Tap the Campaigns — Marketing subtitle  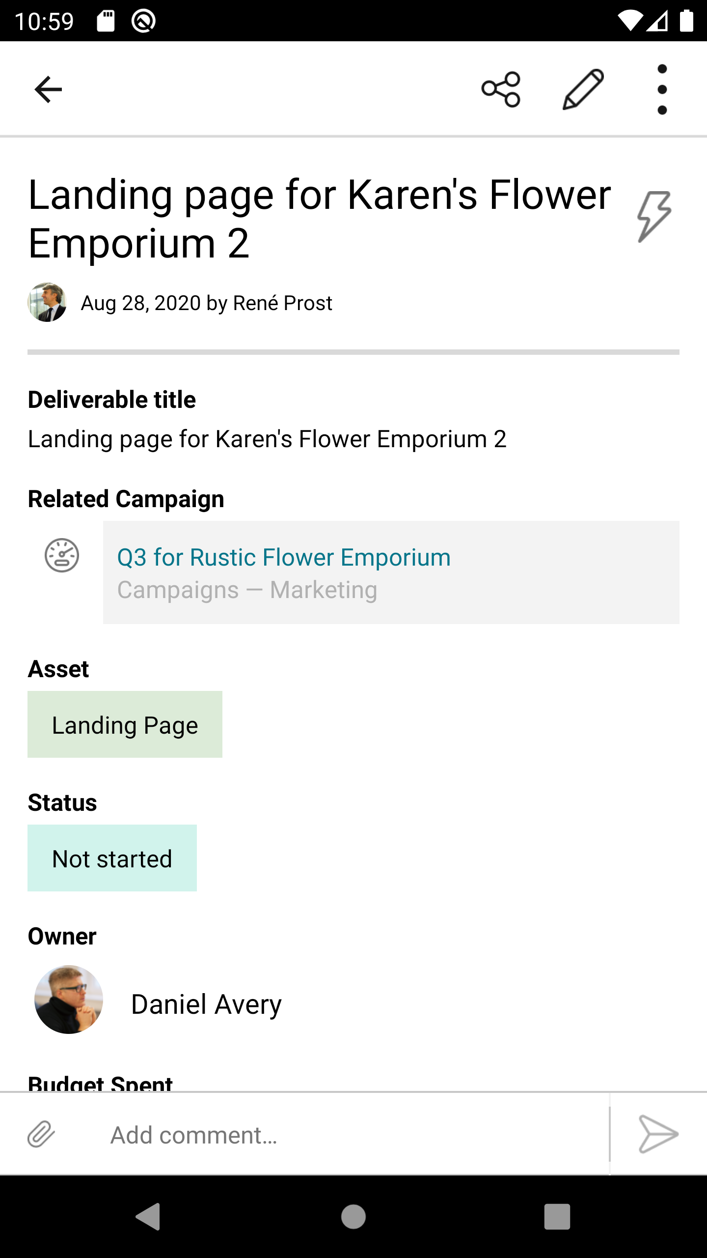247,590
